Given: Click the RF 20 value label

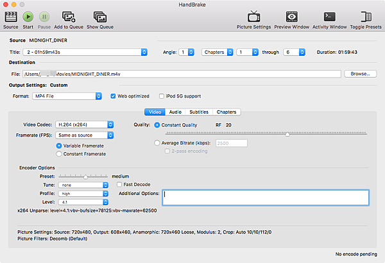Looking at the screenshot, I should coord(223,125).
